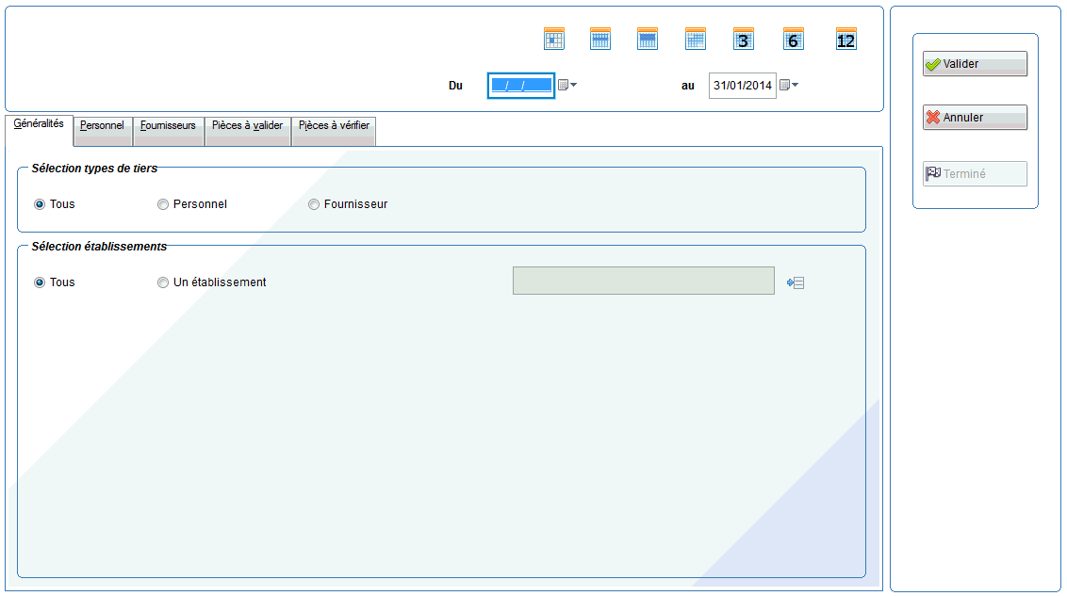
Task: Go to the Pièces à vérifier tab
Action: [334, 126]
